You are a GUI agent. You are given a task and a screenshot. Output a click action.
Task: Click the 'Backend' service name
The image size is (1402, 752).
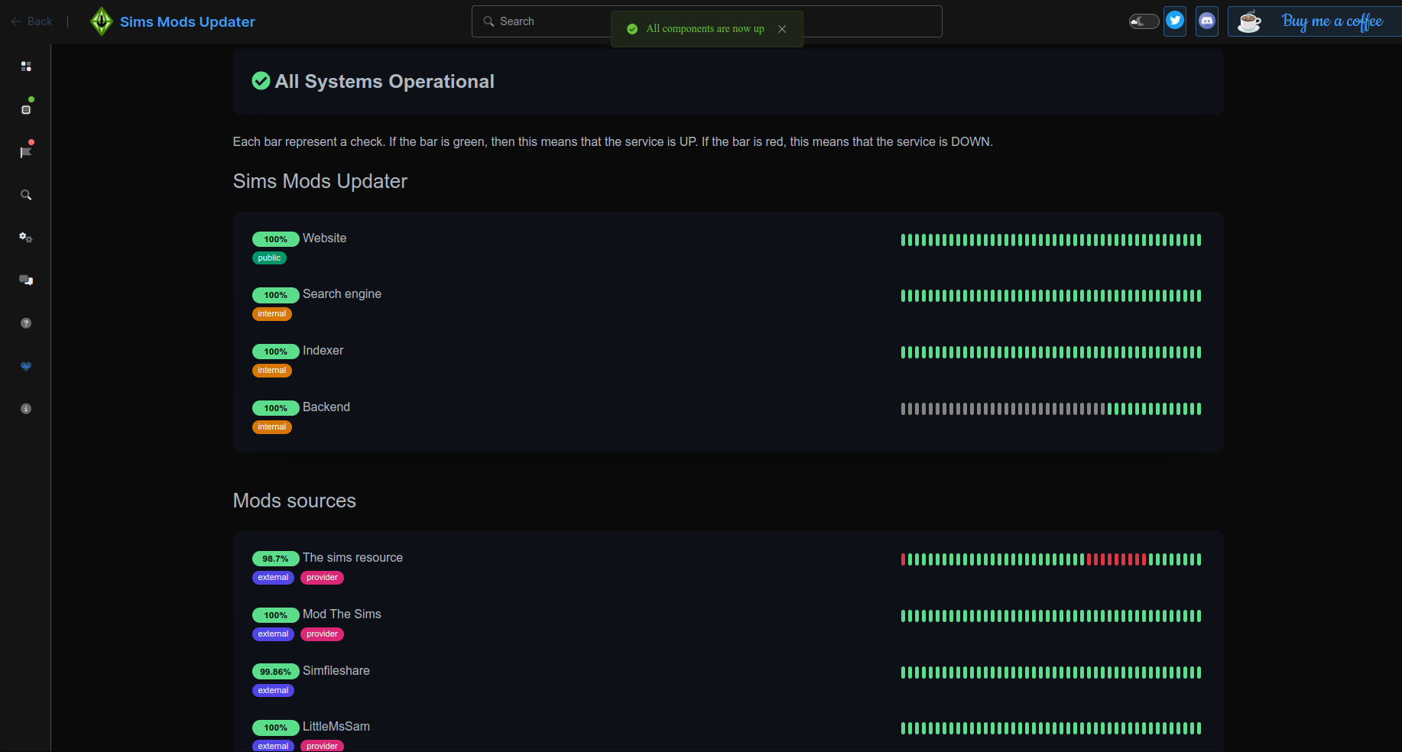326,407
